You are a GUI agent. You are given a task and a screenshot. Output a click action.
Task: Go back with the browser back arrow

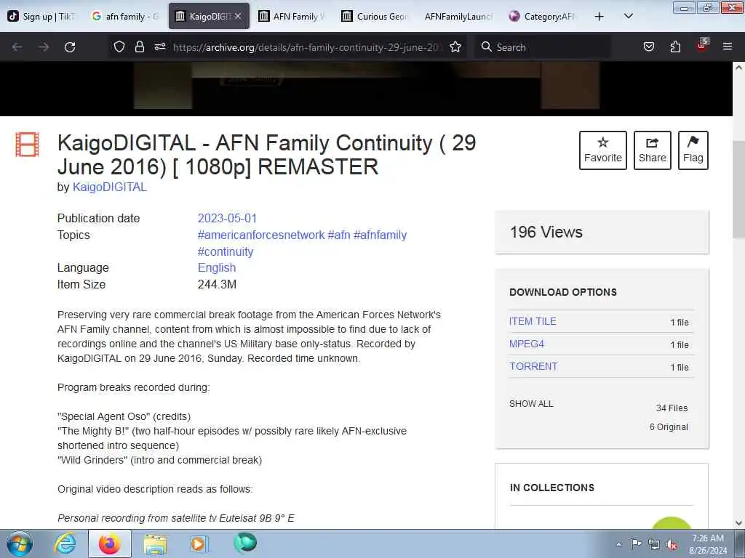tap(17, 47)
